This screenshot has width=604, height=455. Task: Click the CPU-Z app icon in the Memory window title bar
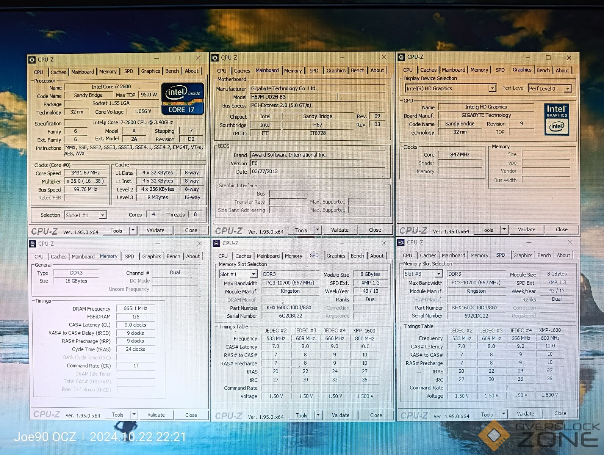pyautogui.click(x=33, y=244)
